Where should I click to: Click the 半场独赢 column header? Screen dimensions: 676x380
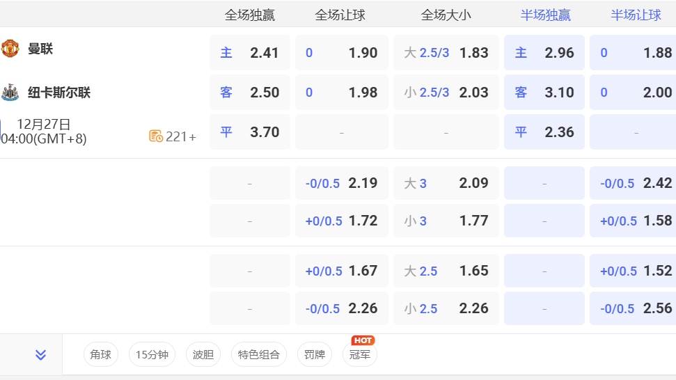pyautogui.click(x=545, y=15)
